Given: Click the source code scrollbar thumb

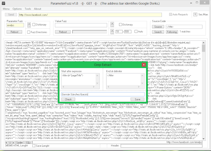Looking at the screenshot, I should point(203,48).
